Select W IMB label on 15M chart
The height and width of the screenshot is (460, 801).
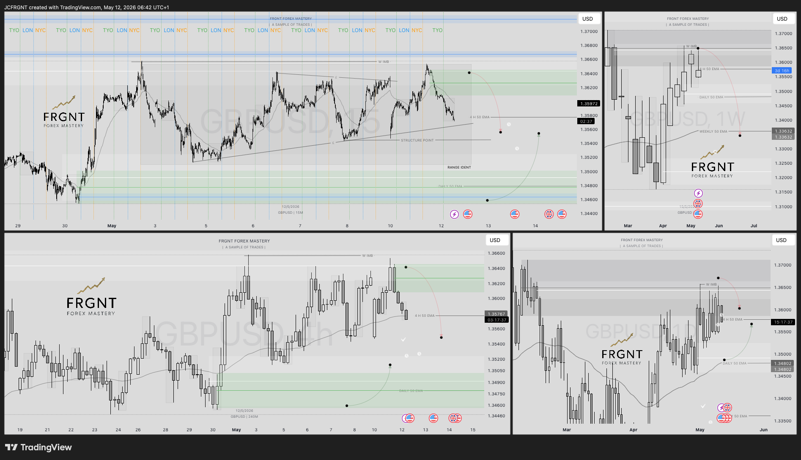(383, 62)
